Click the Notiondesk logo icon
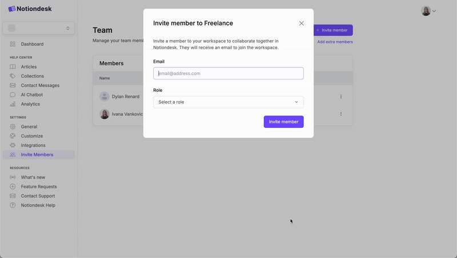This screenshot has height=258, width=457. click(12, 9)
